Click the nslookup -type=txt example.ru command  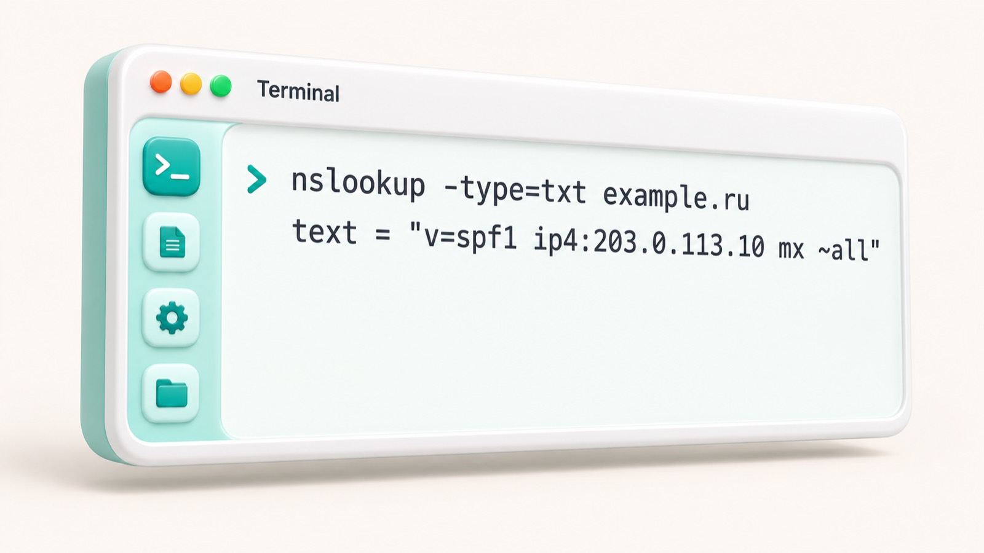(x=520, y=190)
